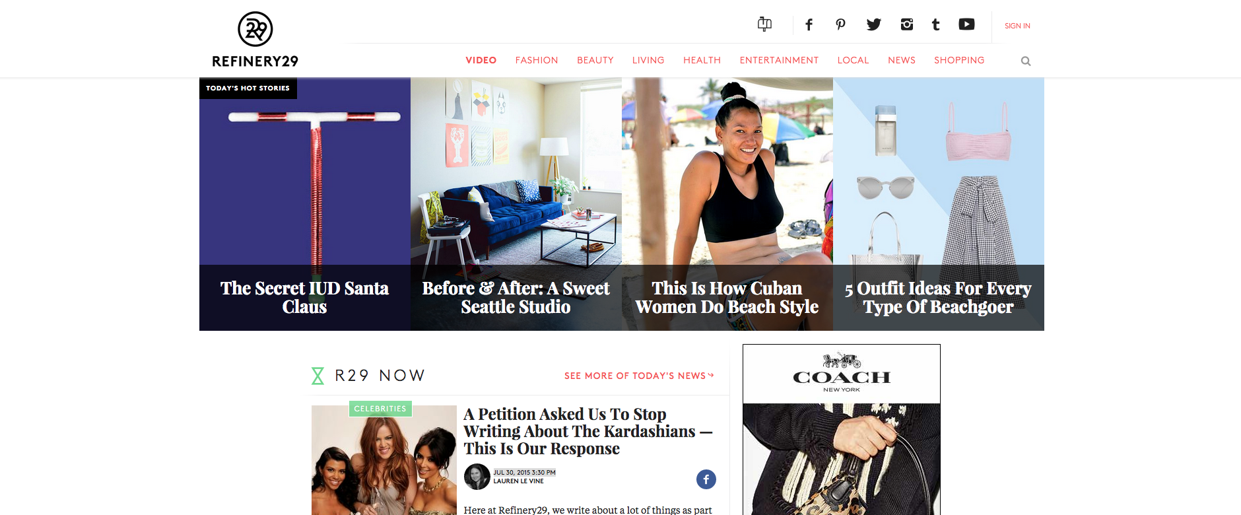Share Kardashians article via Facebook button
The width and height of the screenshot is (1241, 515).
click(x=706, y=479)
